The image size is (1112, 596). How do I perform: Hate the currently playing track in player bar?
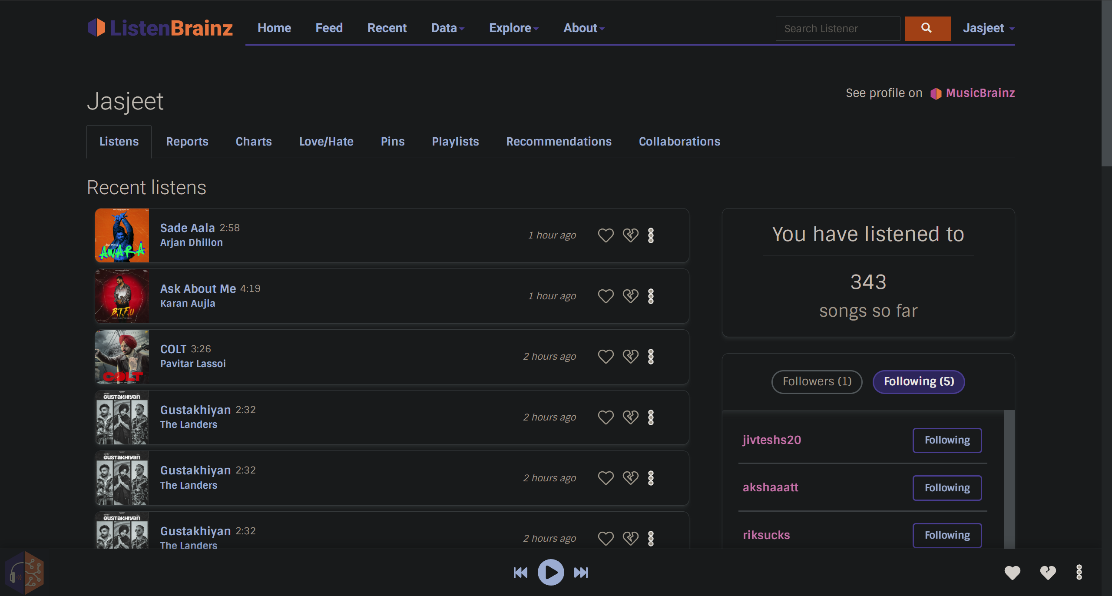point(1048,573)
